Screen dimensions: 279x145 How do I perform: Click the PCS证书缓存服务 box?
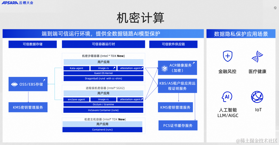click(178, 125)
